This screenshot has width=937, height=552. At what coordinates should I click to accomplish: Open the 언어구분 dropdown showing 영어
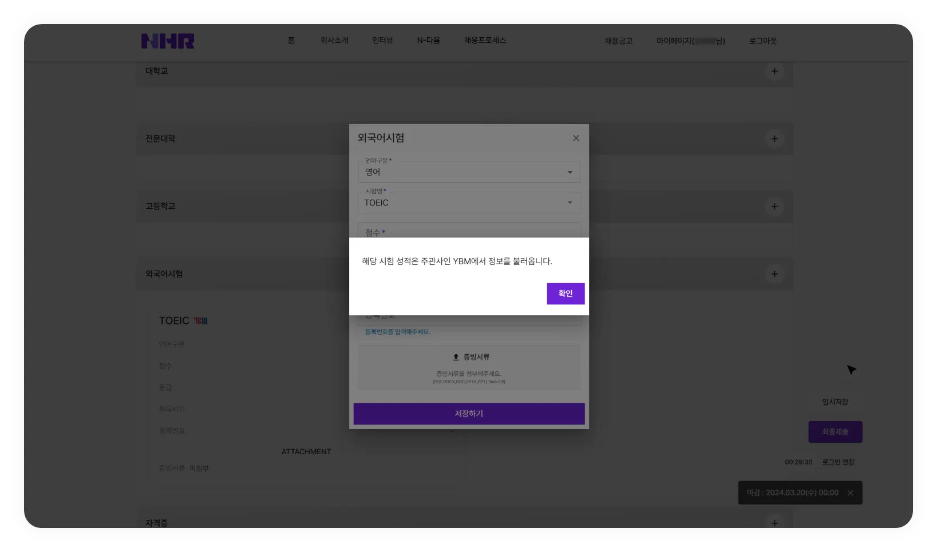point(469,172)
